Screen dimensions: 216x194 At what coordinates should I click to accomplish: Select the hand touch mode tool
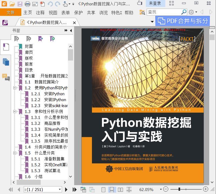click(x=65, y=4)
